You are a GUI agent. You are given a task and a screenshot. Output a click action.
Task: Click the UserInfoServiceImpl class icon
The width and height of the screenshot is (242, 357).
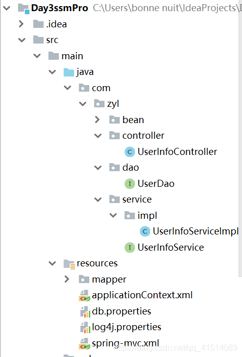(x=145, y=231)
